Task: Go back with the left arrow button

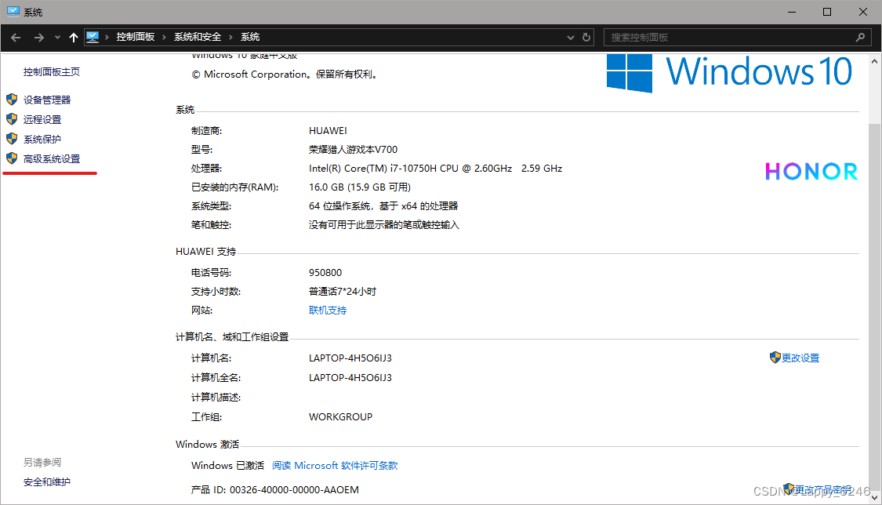Action: [16, 37]
